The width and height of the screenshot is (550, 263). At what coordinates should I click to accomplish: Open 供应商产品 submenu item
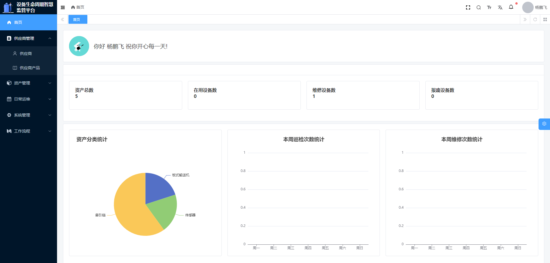(30, 68)
